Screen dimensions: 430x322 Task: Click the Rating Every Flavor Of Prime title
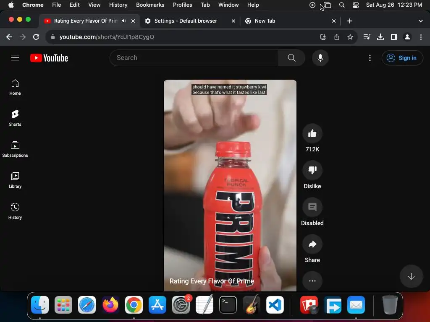click(x=212, y=281)
